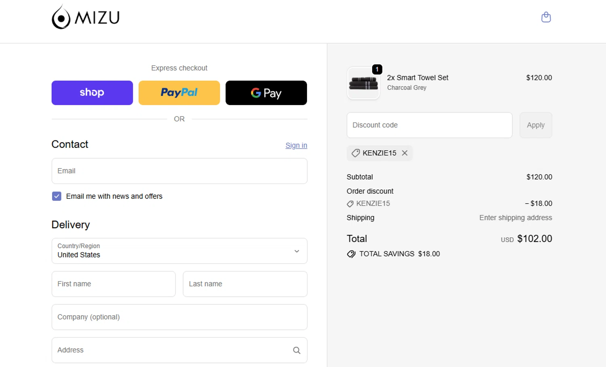This screenshot has height=367, width=606.
Task: Click the -$18.00 discount amount
Action: (x=539, y=203)
